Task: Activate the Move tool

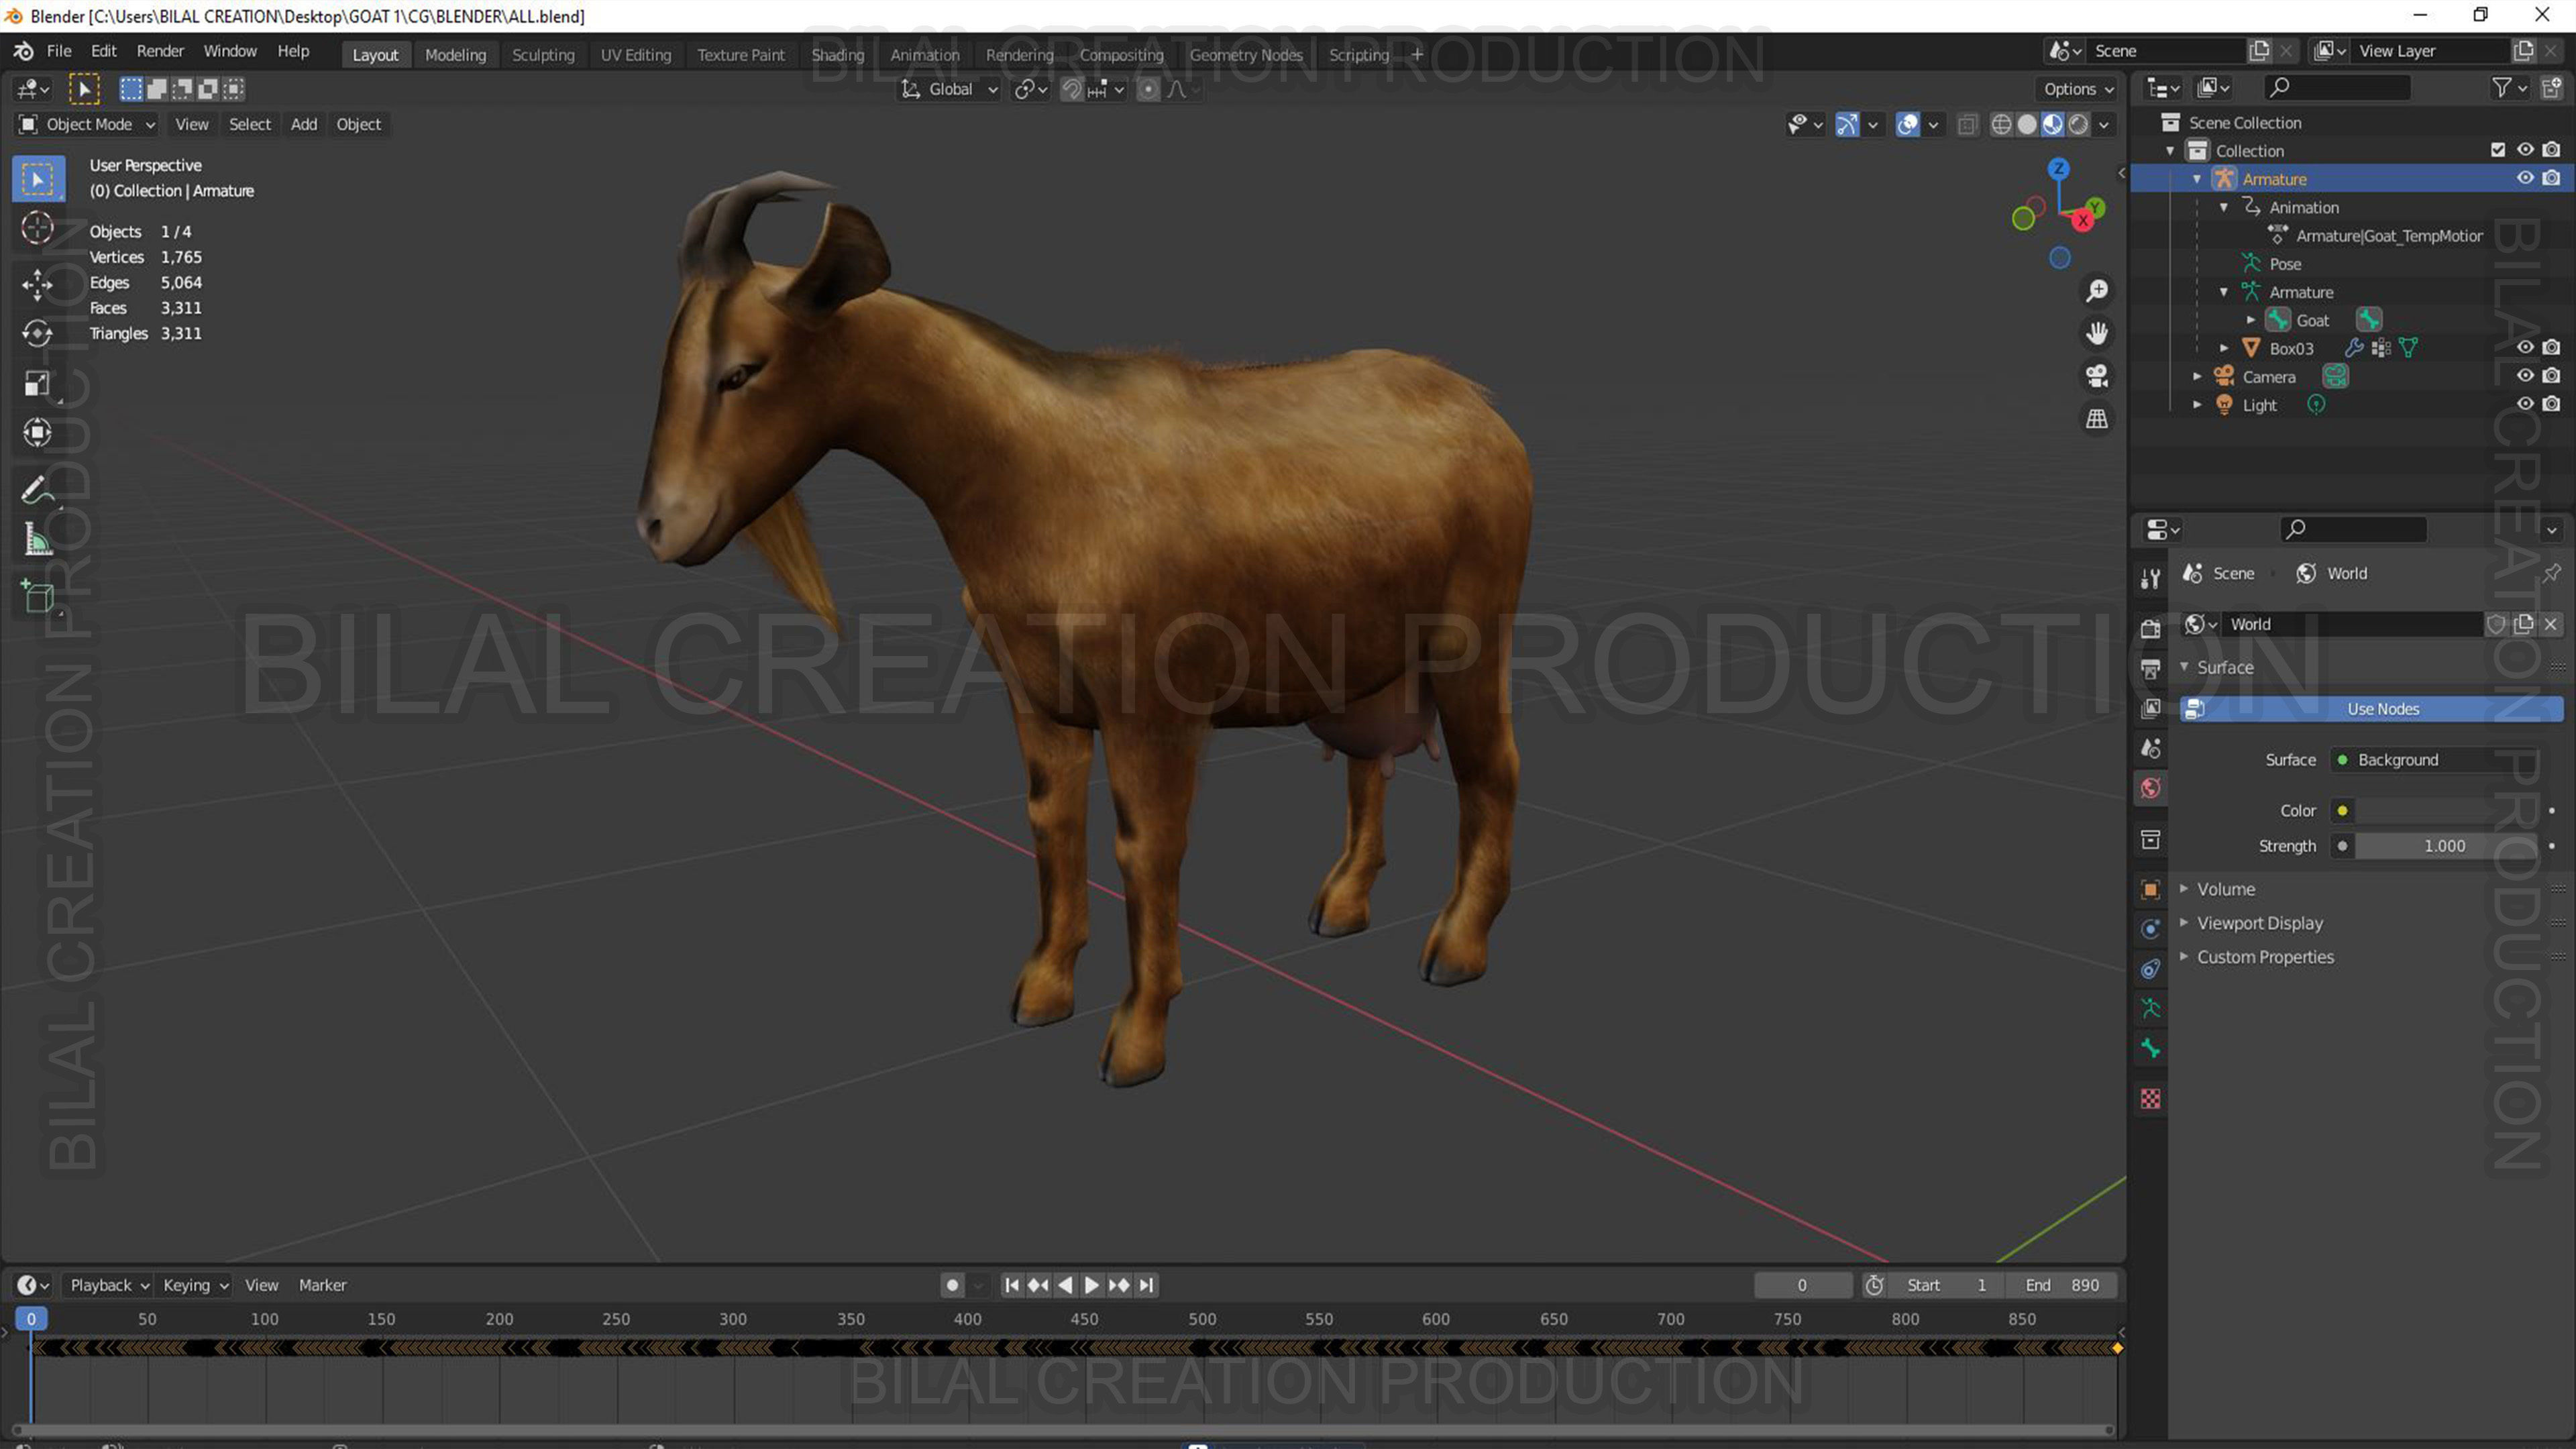Action: tap(37, 284)
